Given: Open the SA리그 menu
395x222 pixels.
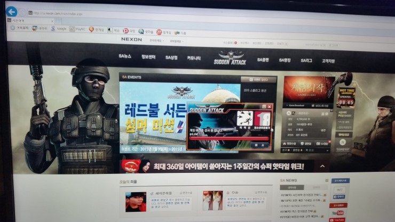Looking at the screenshot, I should (x=306, y=60).
